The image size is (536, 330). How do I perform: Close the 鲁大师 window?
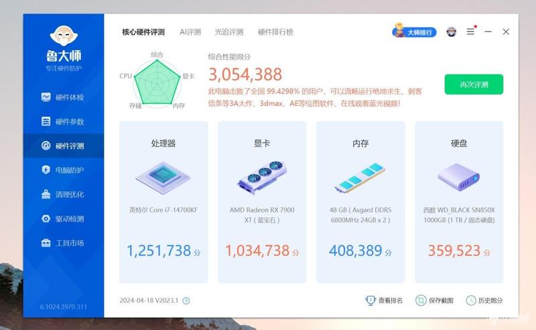coord(506,32)
